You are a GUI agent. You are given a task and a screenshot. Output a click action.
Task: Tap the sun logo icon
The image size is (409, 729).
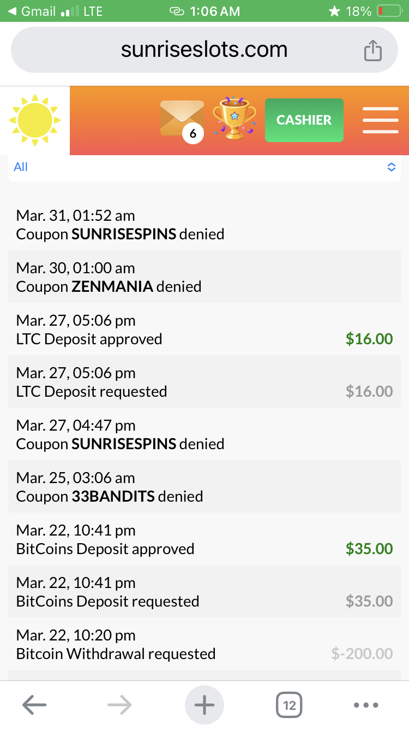(35, 120)
